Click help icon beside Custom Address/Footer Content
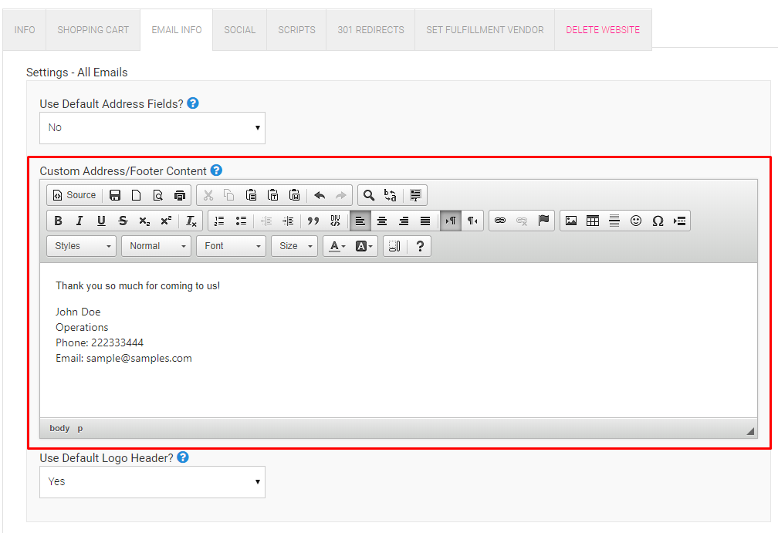The width and height of the screenshot is (778, 533). [217, 170]
